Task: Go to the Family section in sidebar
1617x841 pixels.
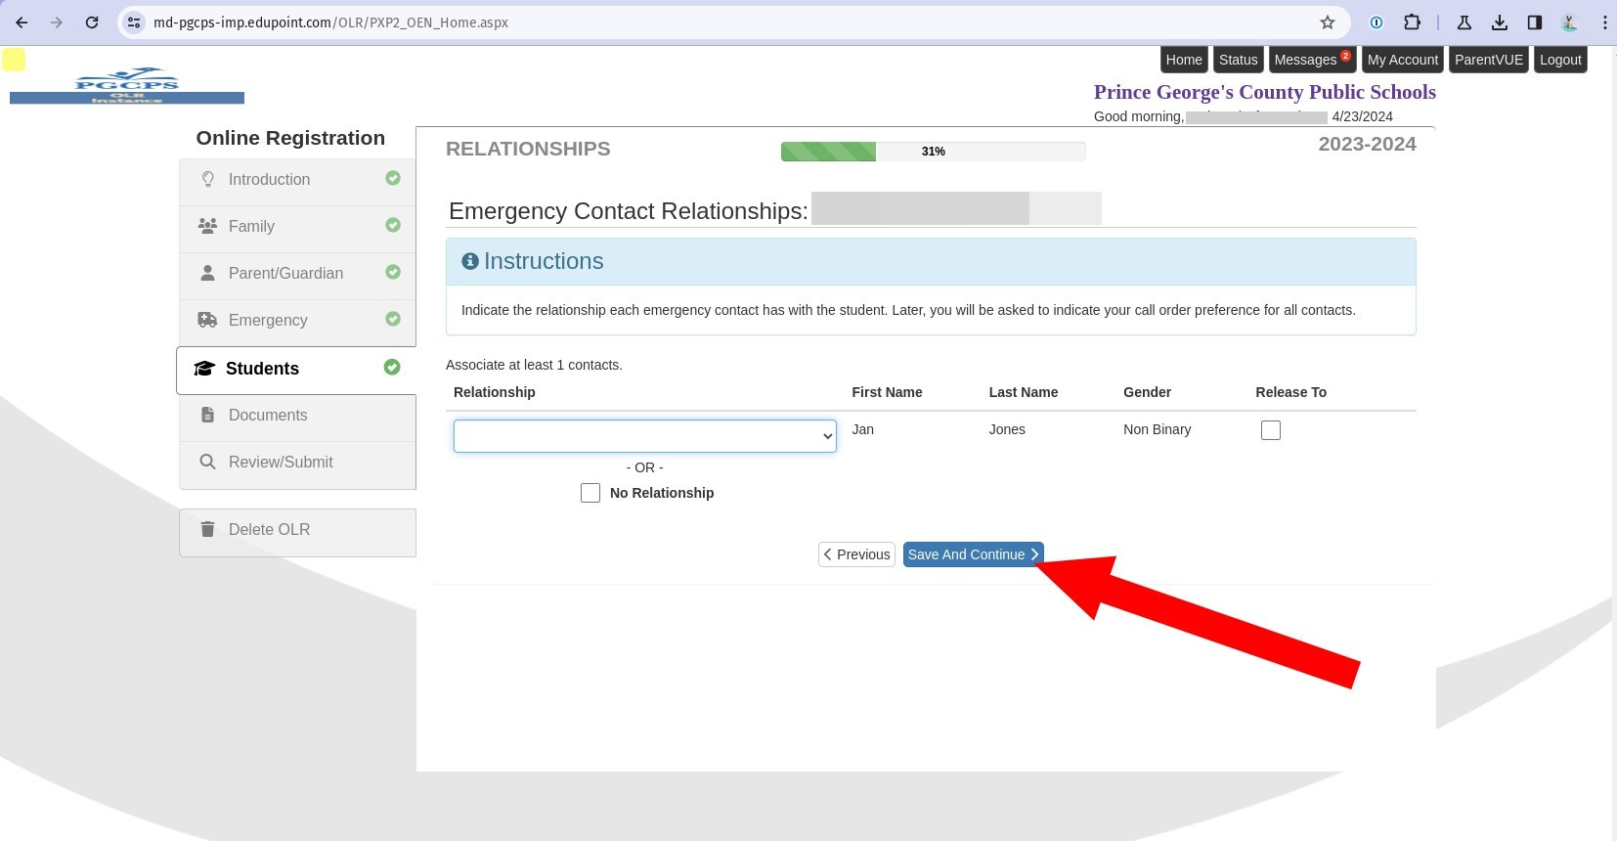Action: click(251, 226)
